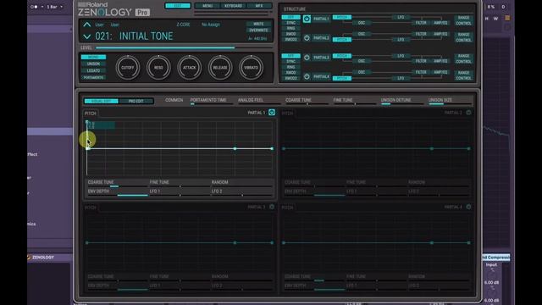Image resolution: width=542 pixels, height=305 pixels.
Task: Select the Pitch tab of Partial 1
Action: pos(91,114)
